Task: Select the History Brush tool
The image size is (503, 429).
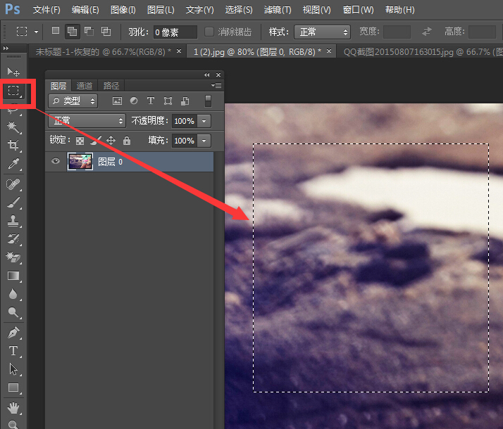Action: tap(13, 239)
